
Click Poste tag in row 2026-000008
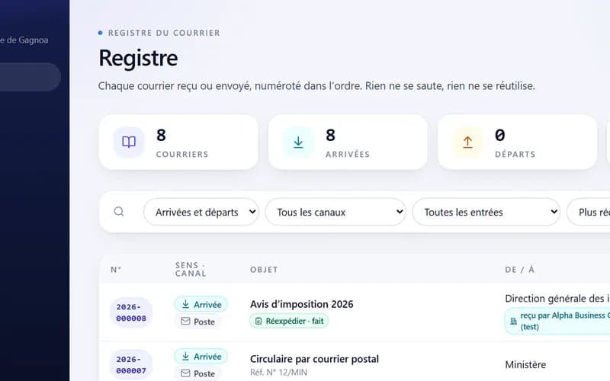pos(198,322)
